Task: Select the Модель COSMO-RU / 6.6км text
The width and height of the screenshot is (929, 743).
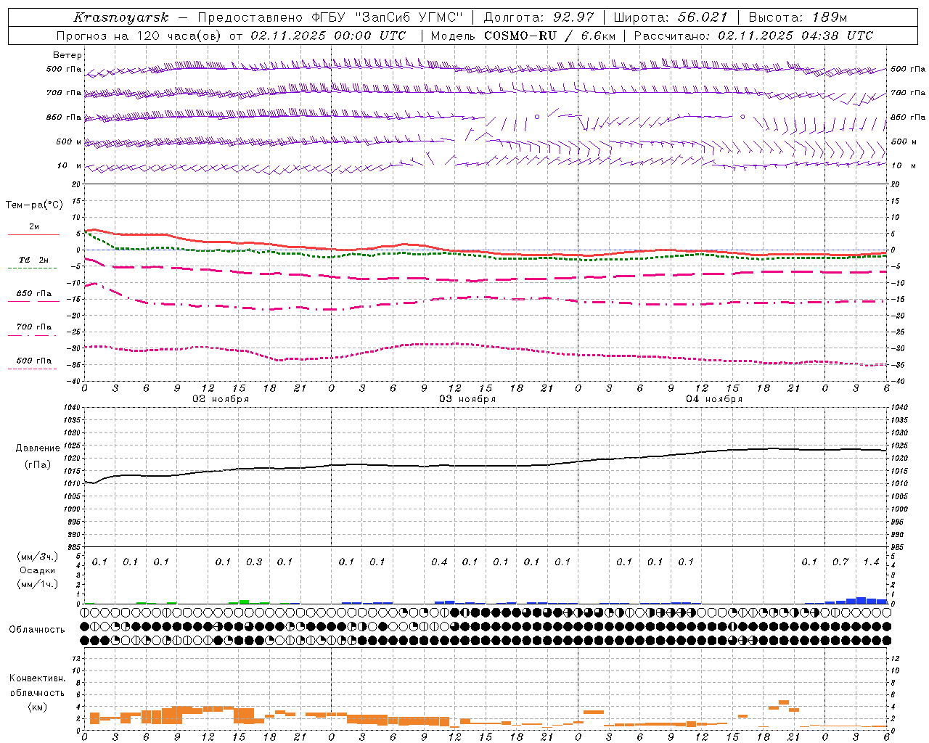Action: (x=523, y=36)
